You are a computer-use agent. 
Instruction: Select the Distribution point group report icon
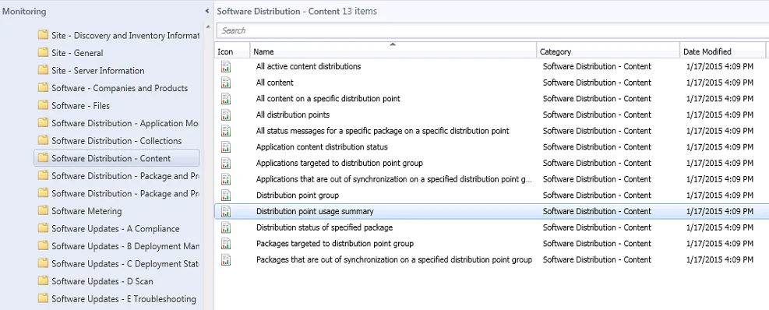tap(226, 196)
